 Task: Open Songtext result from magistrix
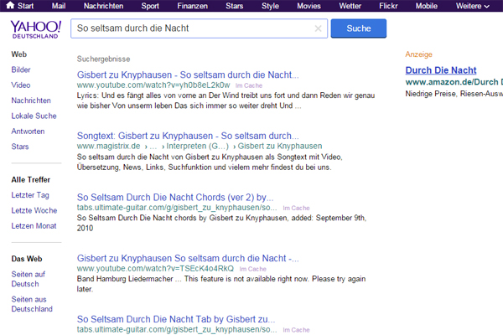(188, 135)
